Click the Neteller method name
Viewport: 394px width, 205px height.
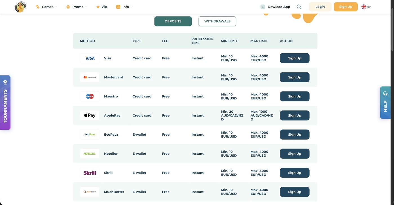pos(111,154)
